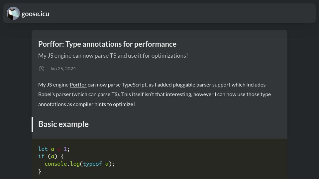
Task: Click the goose avatar image
Action: click(13, 13)
